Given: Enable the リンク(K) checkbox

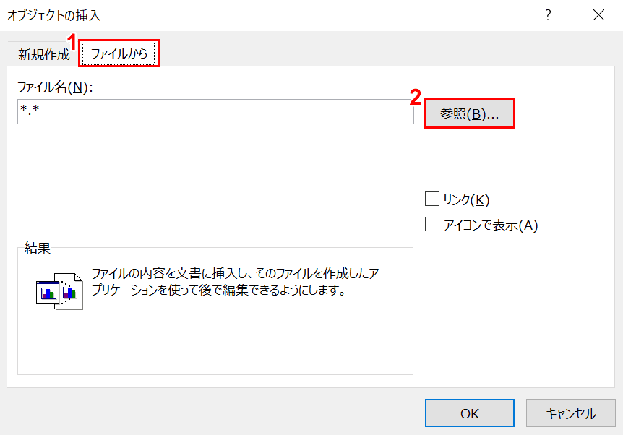Looking at the screenshot, I should point(432,199).
